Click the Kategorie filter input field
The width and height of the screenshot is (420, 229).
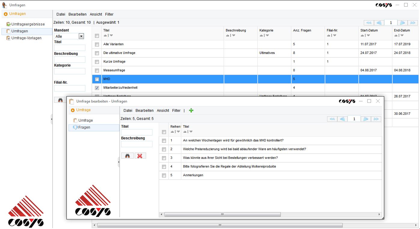(x=70, y=71)
